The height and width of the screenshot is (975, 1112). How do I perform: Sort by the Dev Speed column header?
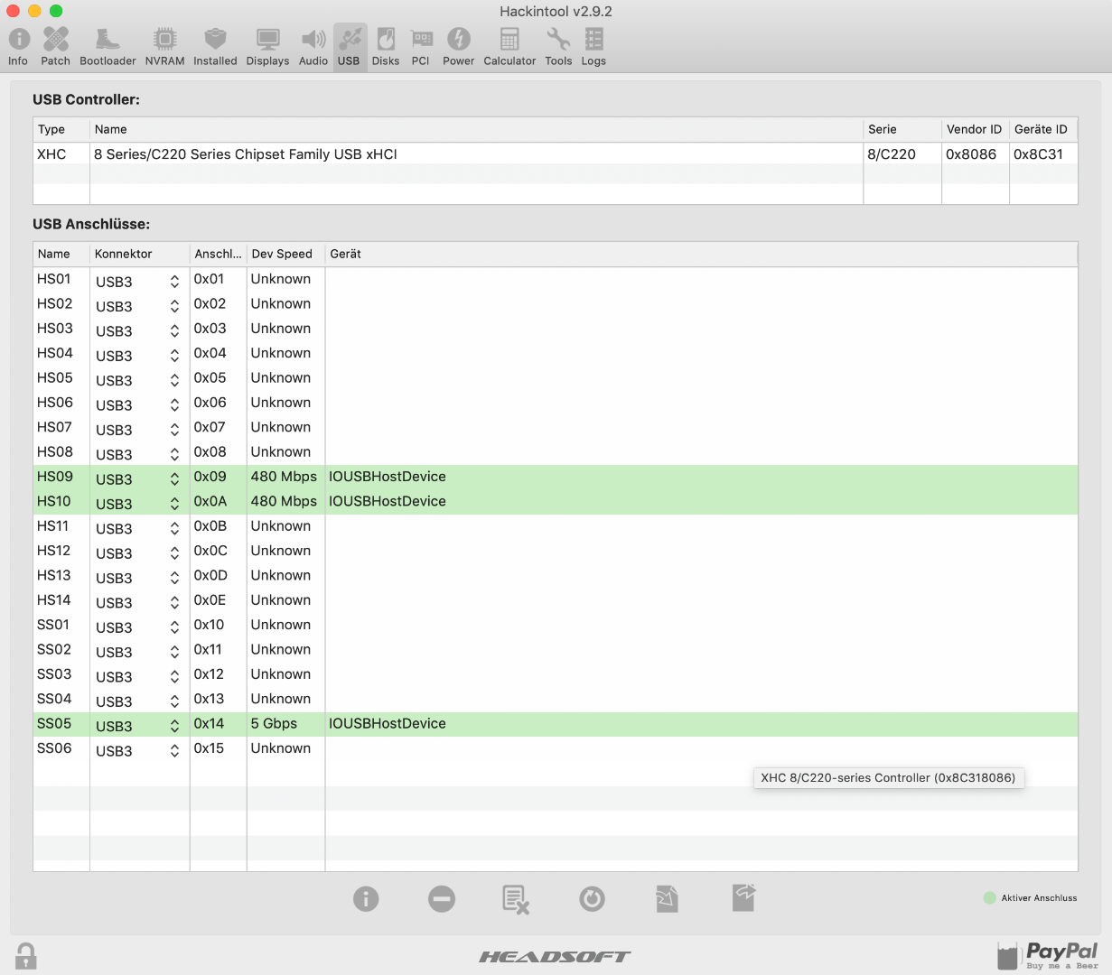tap(283, 255)
